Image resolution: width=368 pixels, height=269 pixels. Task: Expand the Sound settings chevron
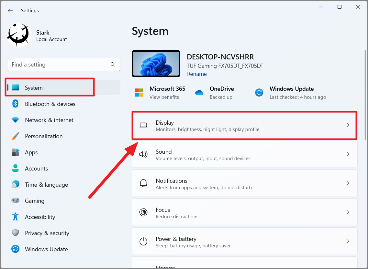pyautogui.click(x=348, y=154)
